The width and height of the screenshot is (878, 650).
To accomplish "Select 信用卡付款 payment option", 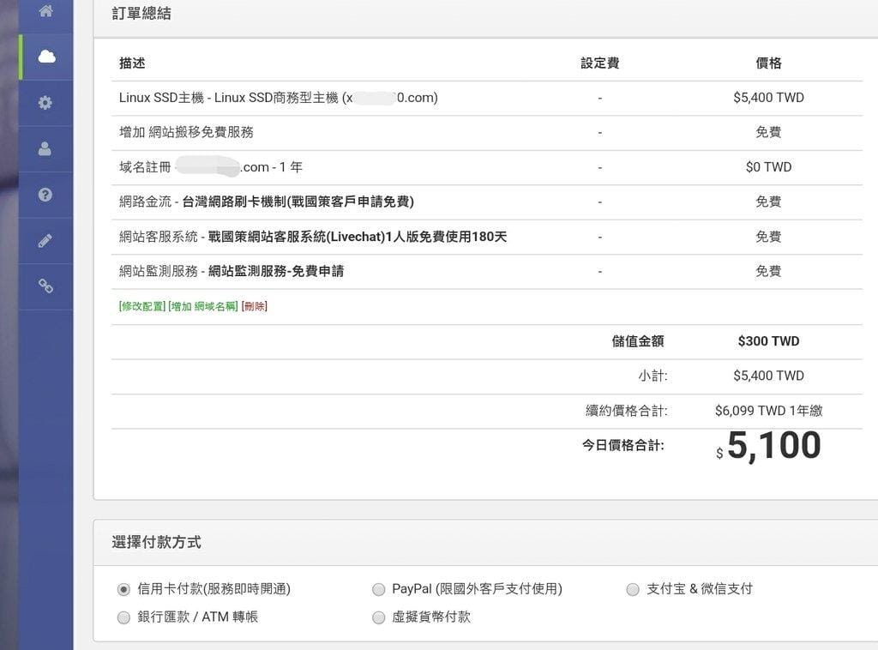I will pyautogui.click(x=123, y=589).
